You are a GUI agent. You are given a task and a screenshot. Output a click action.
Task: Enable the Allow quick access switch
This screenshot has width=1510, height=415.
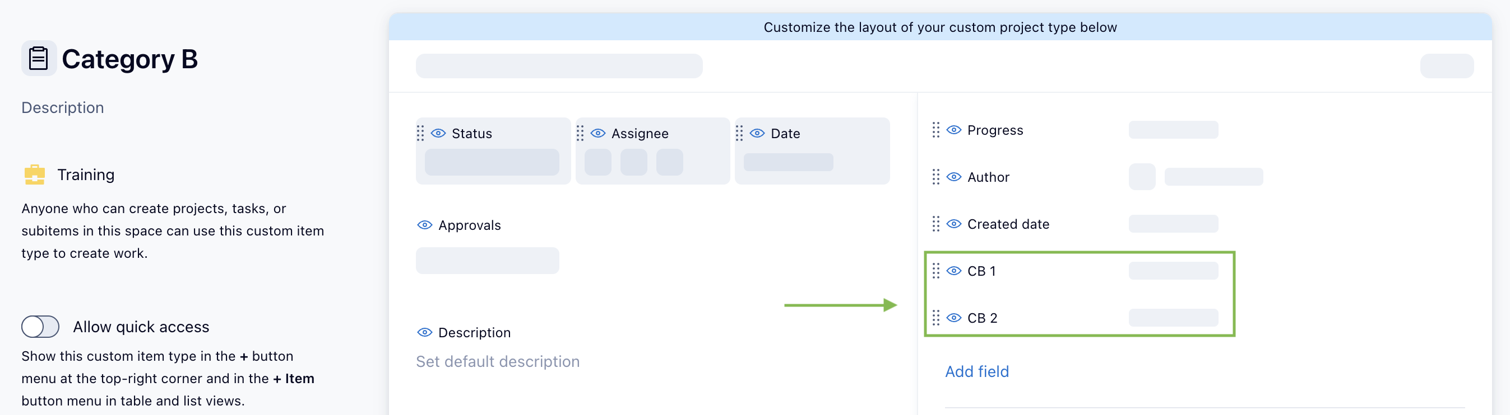coord(40,327)
